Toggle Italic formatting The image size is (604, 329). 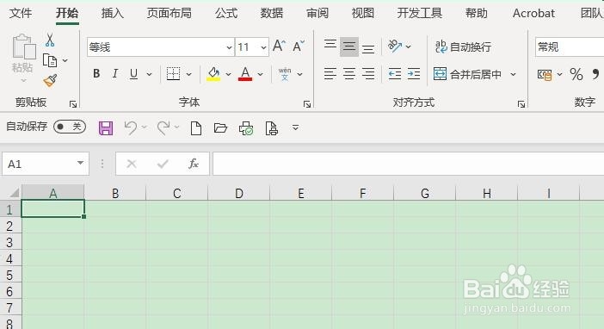click(114, 73)
